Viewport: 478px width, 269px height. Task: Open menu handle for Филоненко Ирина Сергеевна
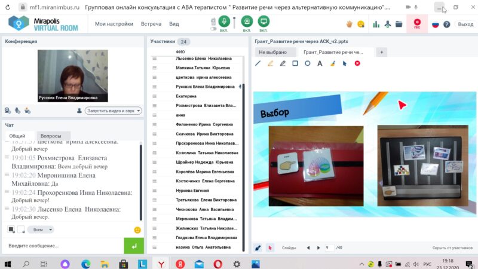click(x=155, y=124)
